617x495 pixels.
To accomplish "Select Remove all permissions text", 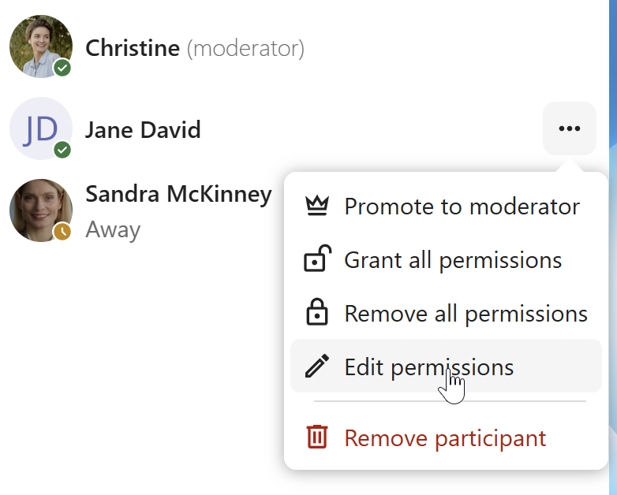I will 466,313.
